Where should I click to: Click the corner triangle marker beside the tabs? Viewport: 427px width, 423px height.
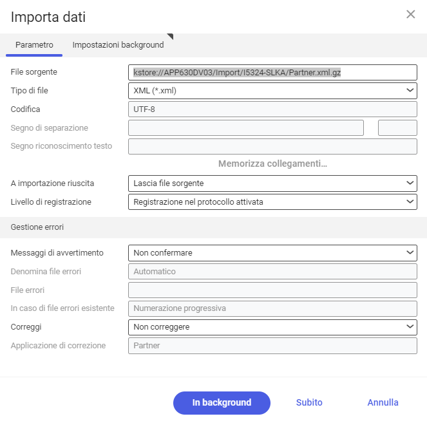click(170, 37)
